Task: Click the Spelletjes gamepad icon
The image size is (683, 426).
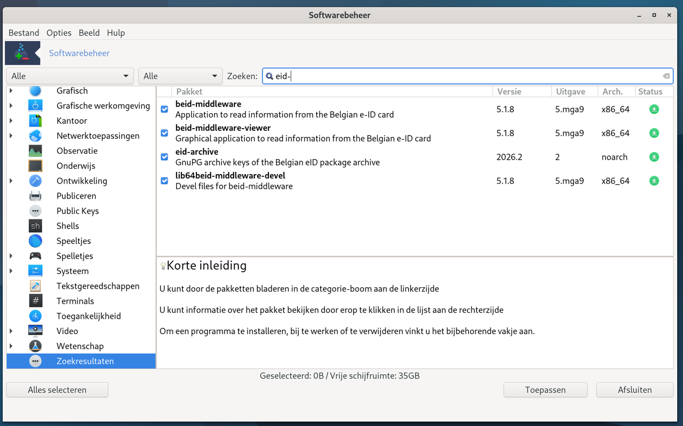Action: [35, 256]
